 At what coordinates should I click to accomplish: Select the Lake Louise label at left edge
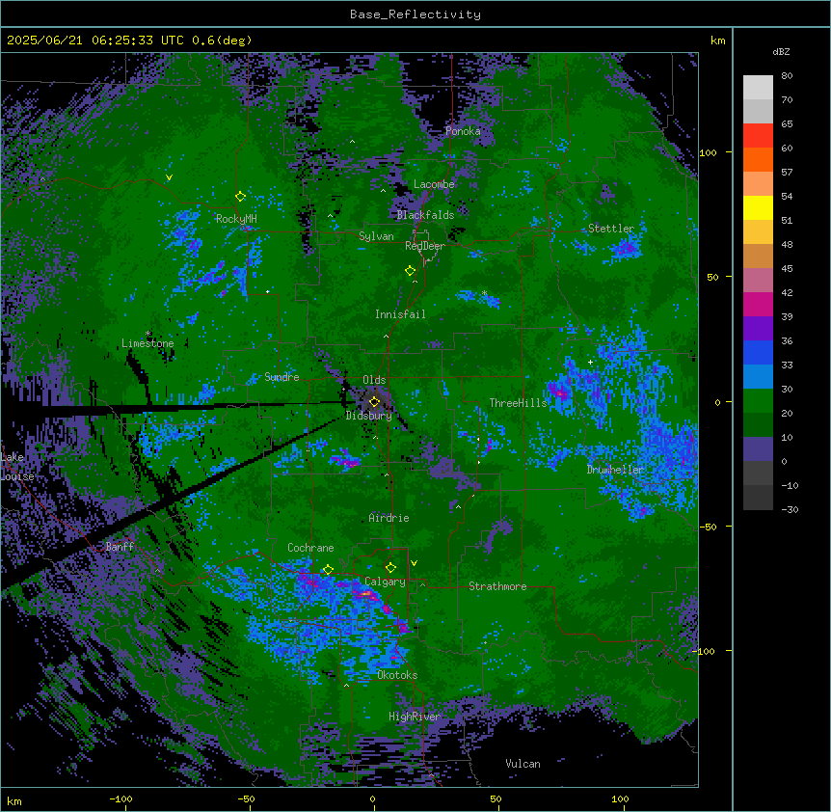(x=17, y=467)
